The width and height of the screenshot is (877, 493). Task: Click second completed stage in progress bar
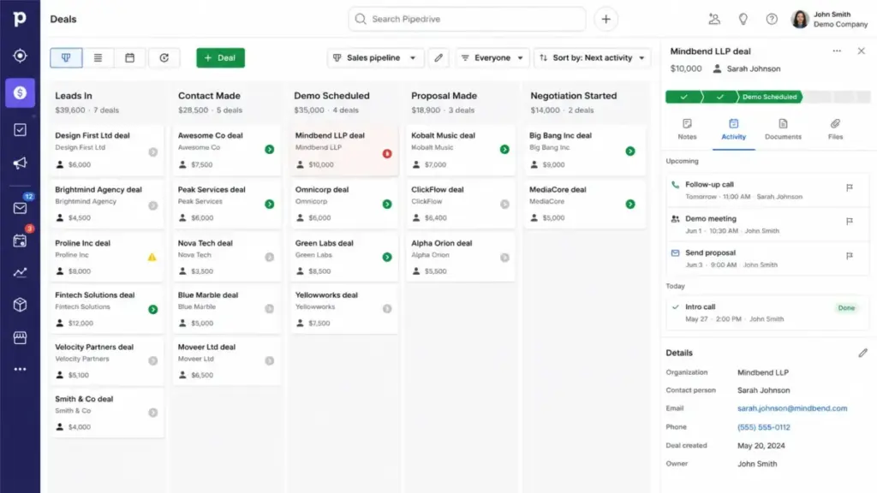(719, 97)
